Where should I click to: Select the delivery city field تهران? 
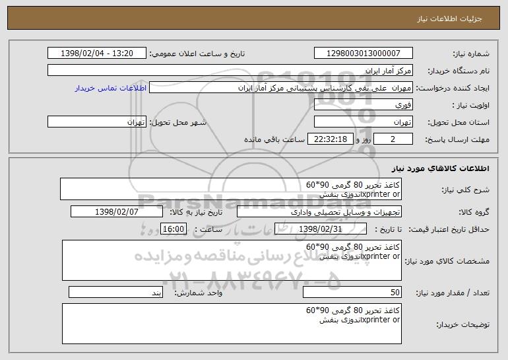[x=97, y=122]
